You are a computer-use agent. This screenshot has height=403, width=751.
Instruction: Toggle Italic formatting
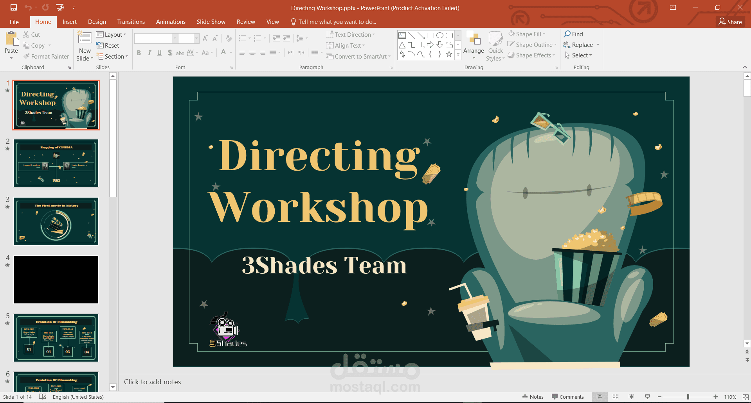[x=149, y=53]
